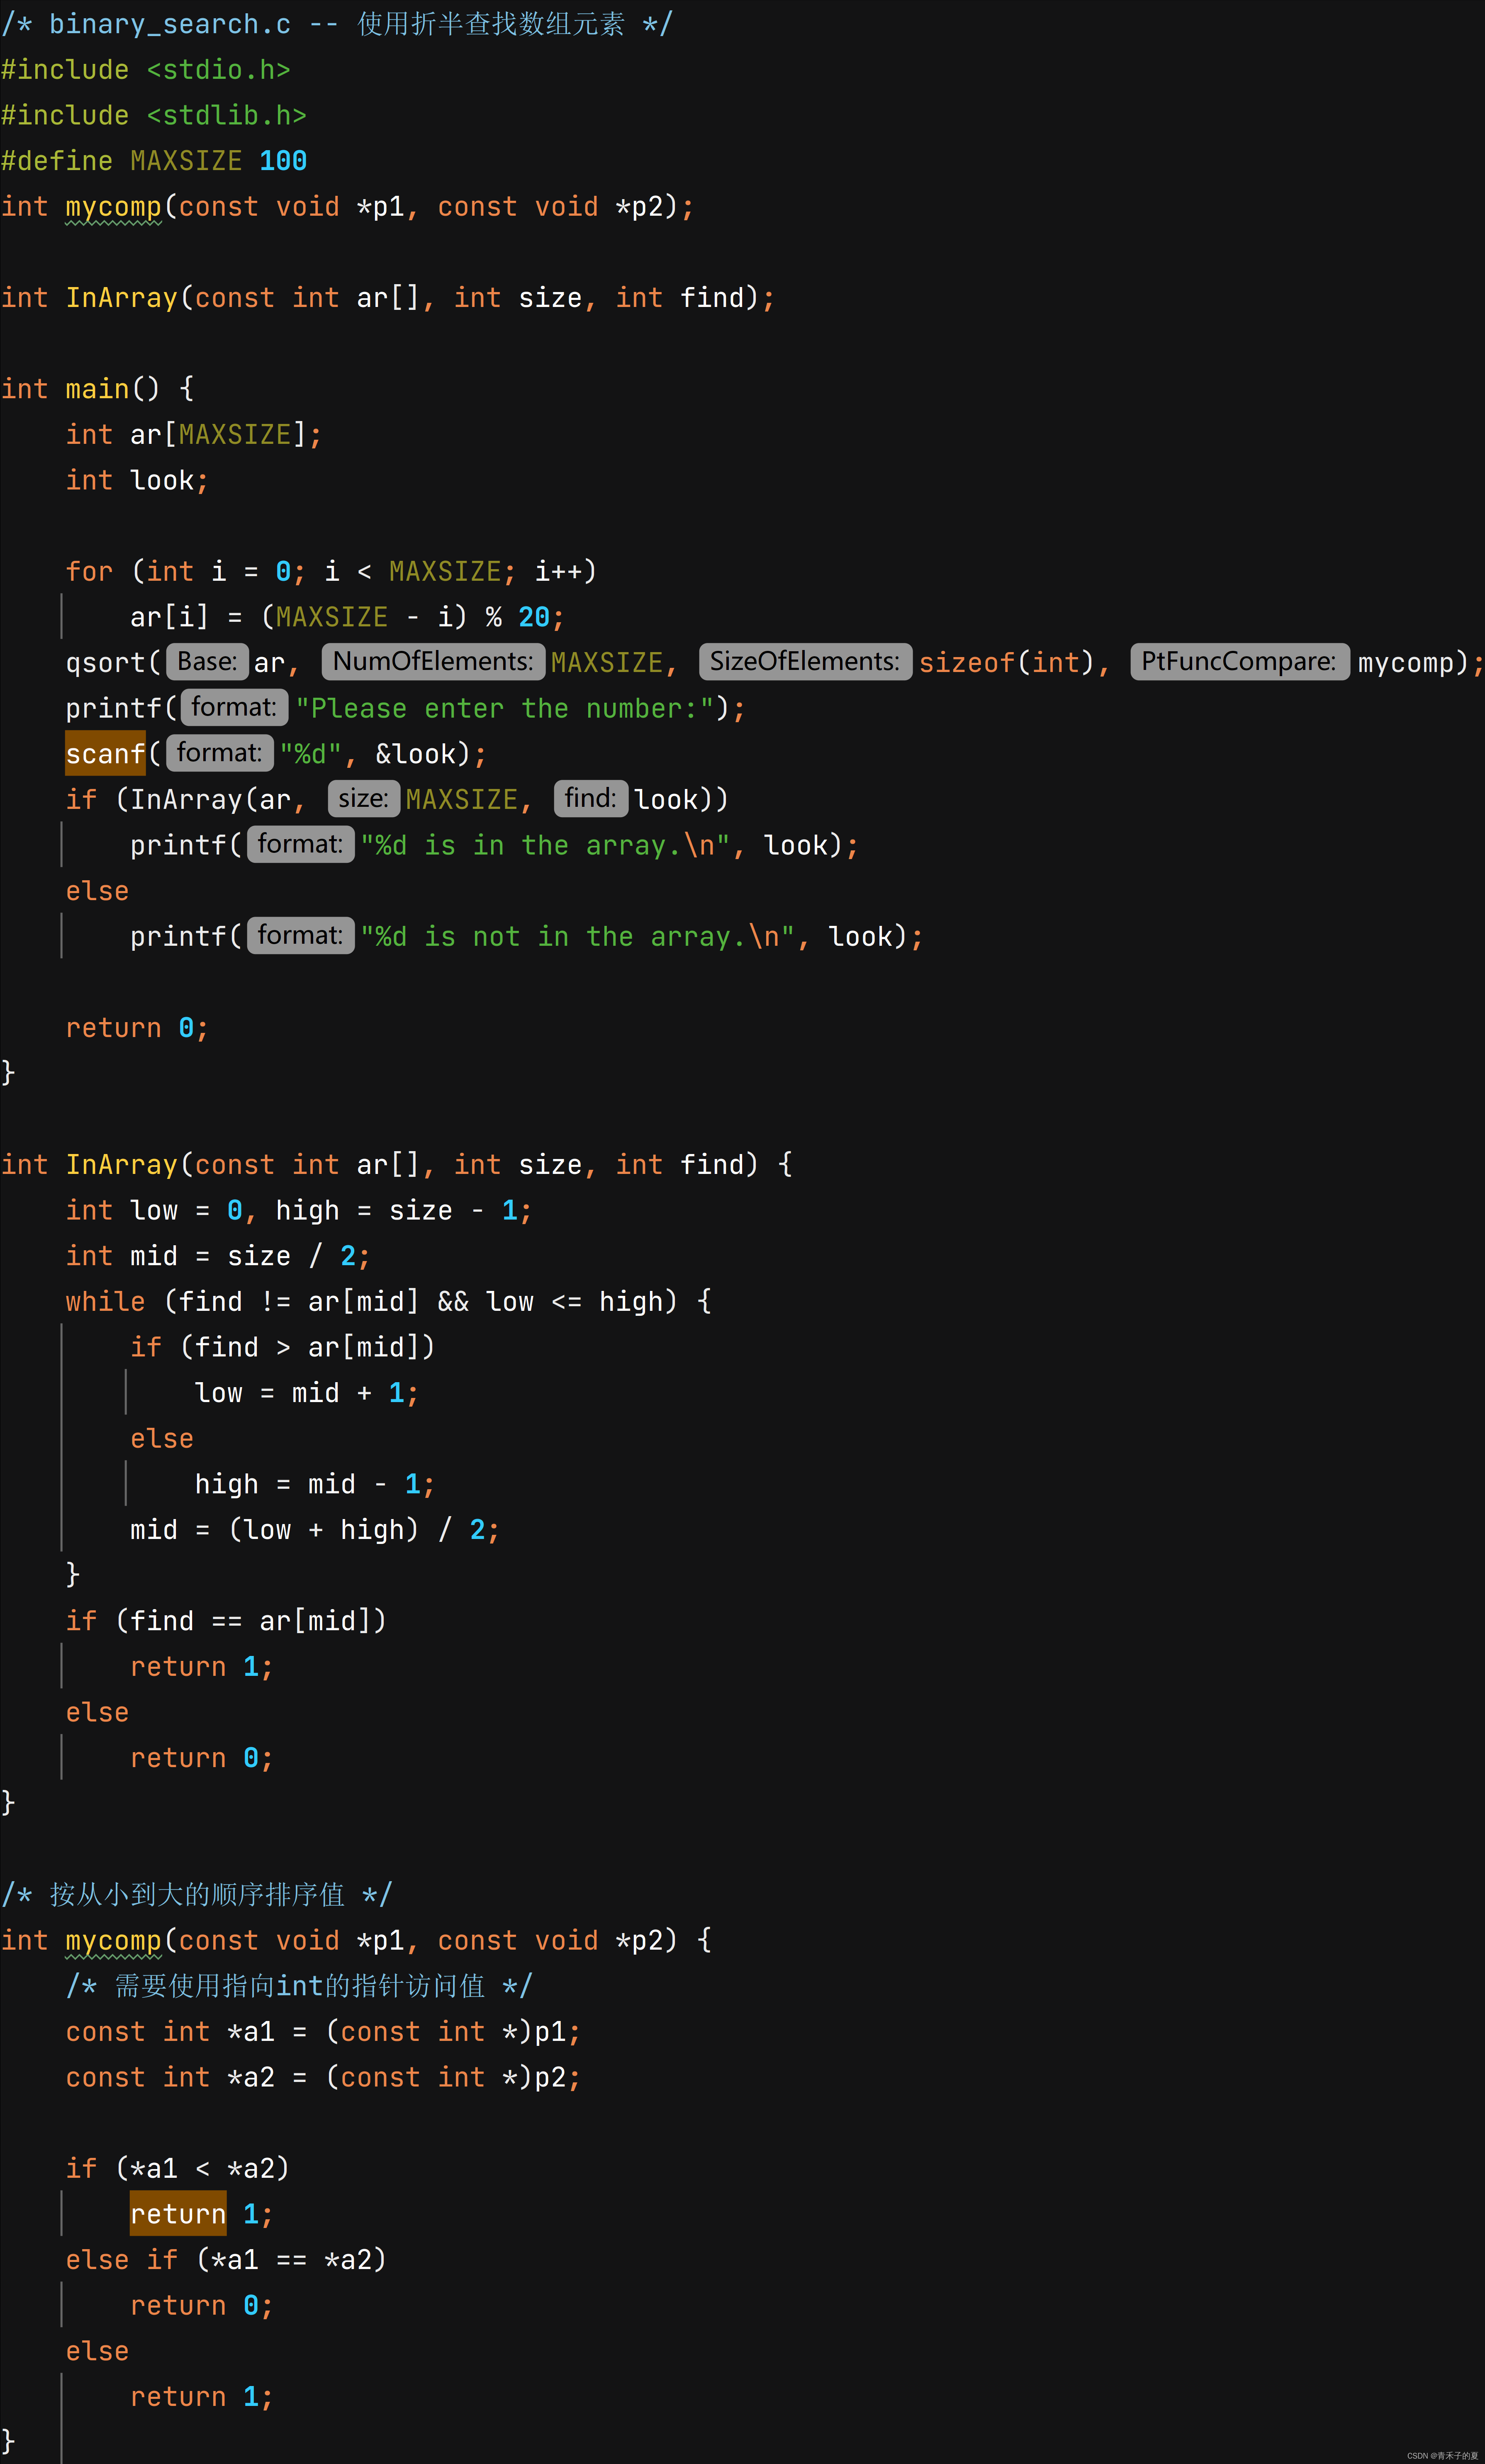This screenshot has width=1485, height=2464.
Task: Click the sizeof(int) expression
Action: (x=1006, y=662)
